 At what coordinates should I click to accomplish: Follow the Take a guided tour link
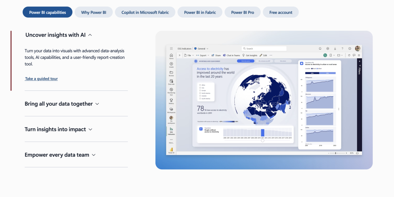point(41,79)
